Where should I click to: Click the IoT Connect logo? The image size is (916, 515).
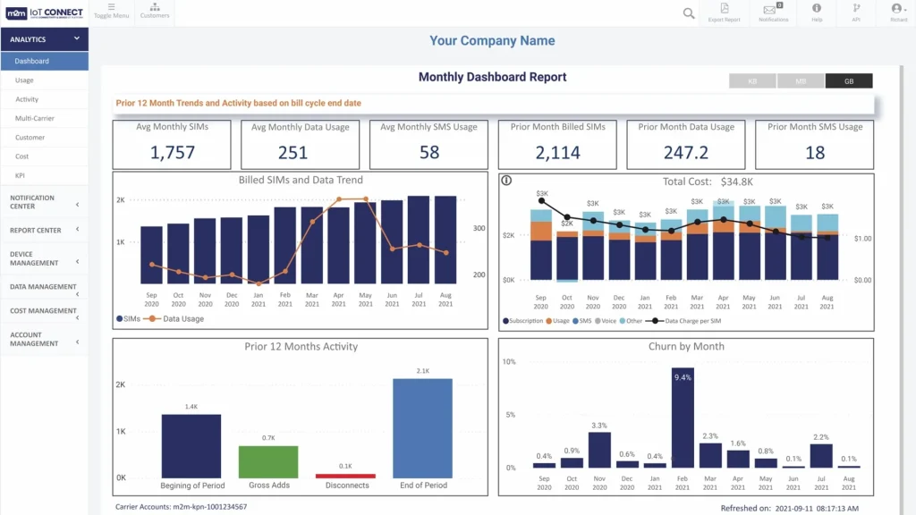pyautogui.click(x=45, y=13)
